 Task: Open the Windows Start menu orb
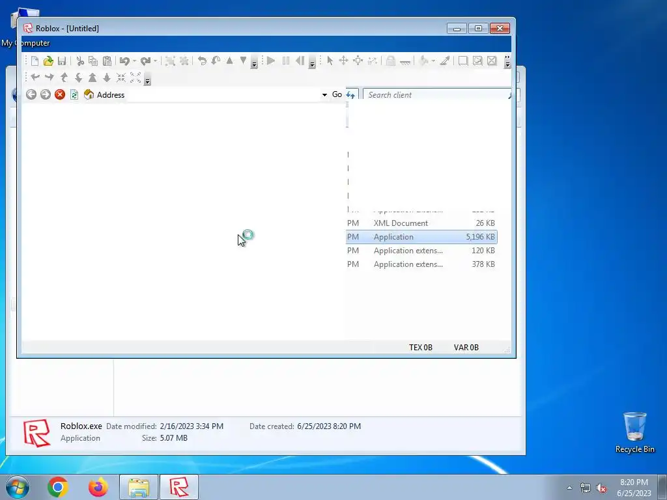coord(18,487)
